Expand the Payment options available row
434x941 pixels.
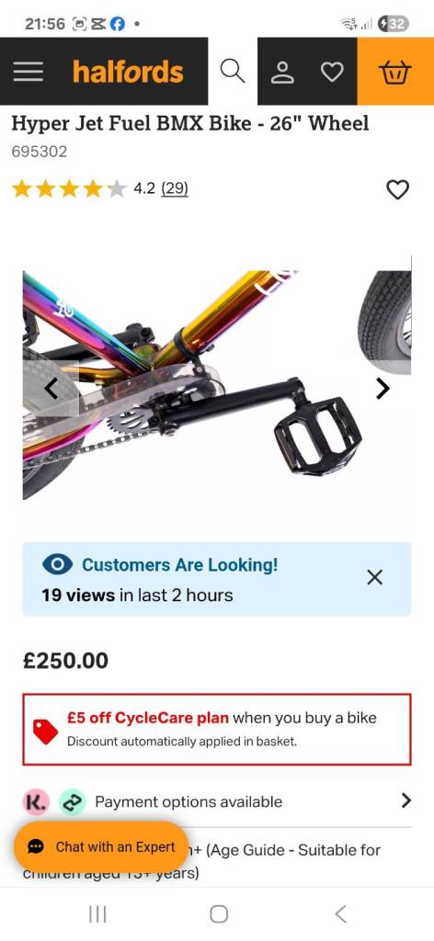217,801
